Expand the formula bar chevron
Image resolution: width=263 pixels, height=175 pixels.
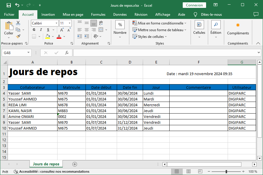tap(258, 53)
